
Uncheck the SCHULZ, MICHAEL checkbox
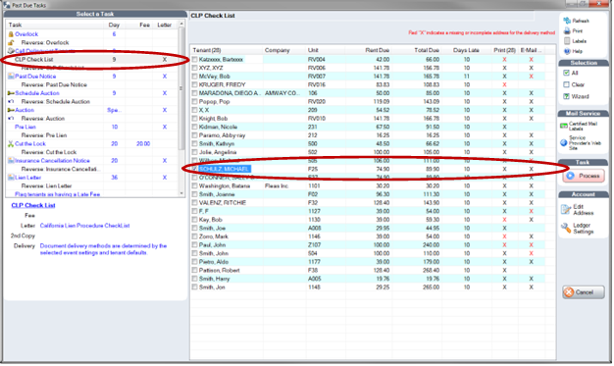click(194, 169)
